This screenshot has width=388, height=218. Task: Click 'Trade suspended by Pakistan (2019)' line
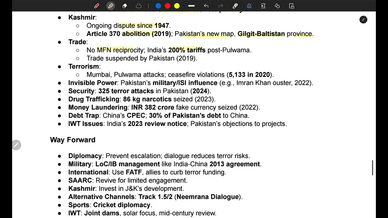pyautogui.click(x=142, y=58)
